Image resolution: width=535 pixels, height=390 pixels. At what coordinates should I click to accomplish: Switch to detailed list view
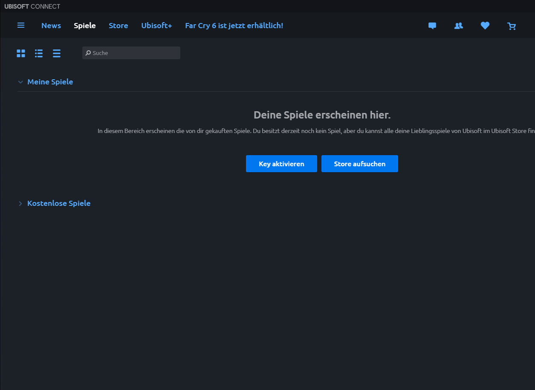[x=39, y=53]
